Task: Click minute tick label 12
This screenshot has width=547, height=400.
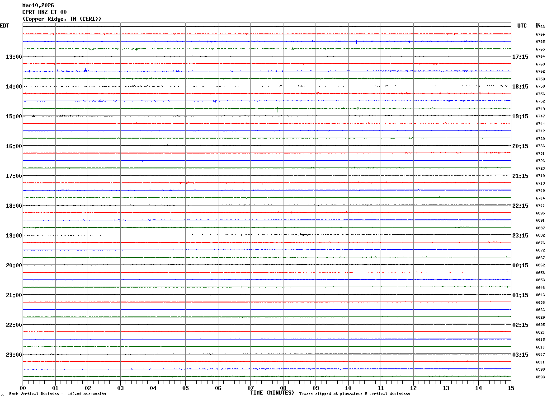Action: [413, 388]
